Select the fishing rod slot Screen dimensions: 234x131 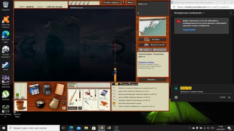point(75,98)
